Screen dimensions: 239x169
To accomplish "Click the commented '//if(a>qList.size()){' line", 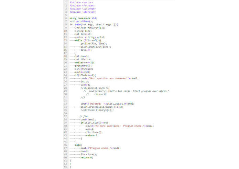I will pyautogui.click(x=95, y=88).
